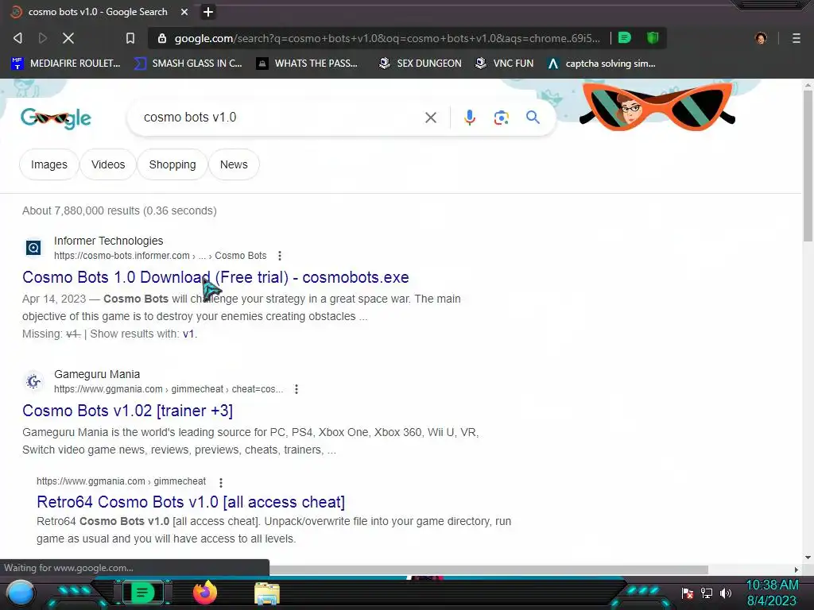Click the Informer Technologies site name
Image resolution: width=814 pixels, height=610 pixels.
108,241
